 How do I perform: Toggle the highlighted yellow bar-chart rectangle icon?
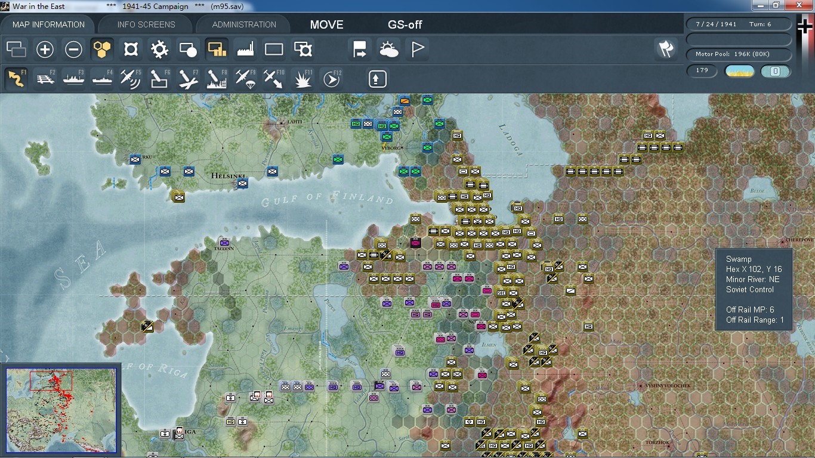click(x=217, y=49)
